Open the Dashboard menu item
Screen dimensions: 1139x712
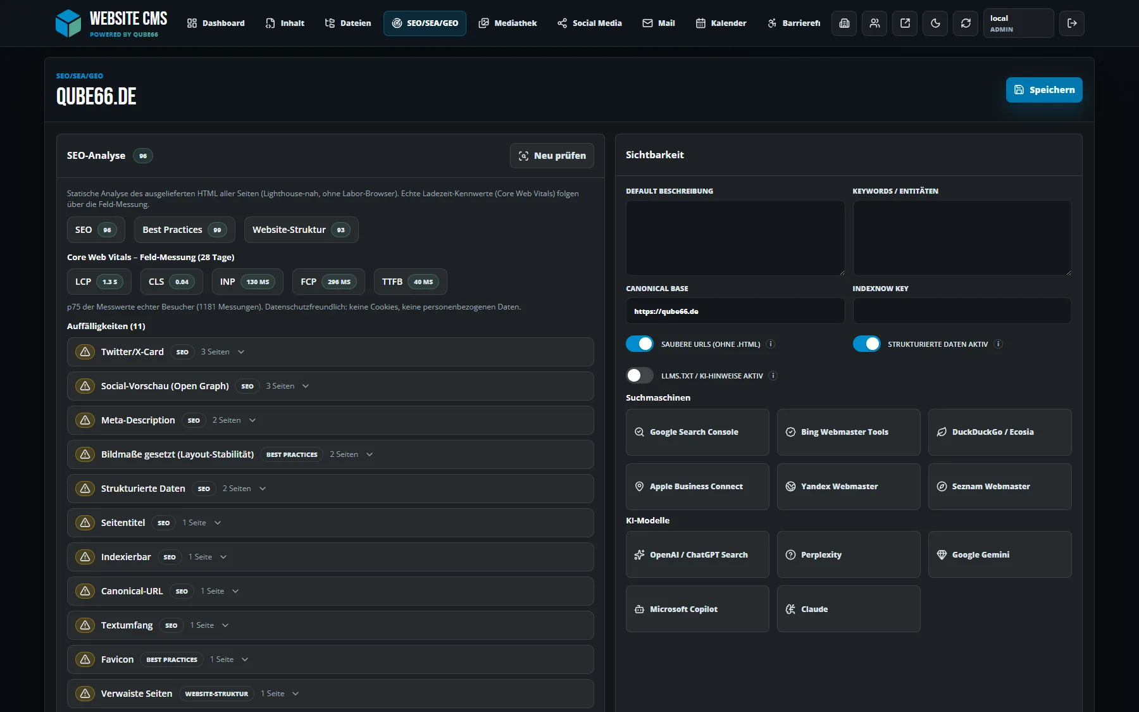216,23
